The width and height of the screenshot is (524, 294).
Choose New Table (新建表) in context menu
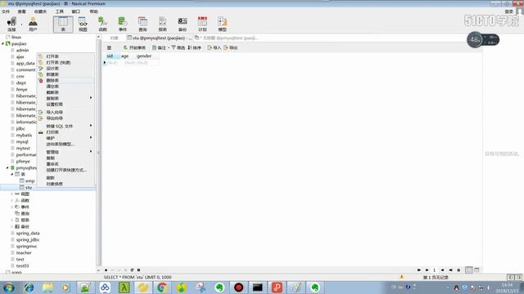click(x=65, y=74)
